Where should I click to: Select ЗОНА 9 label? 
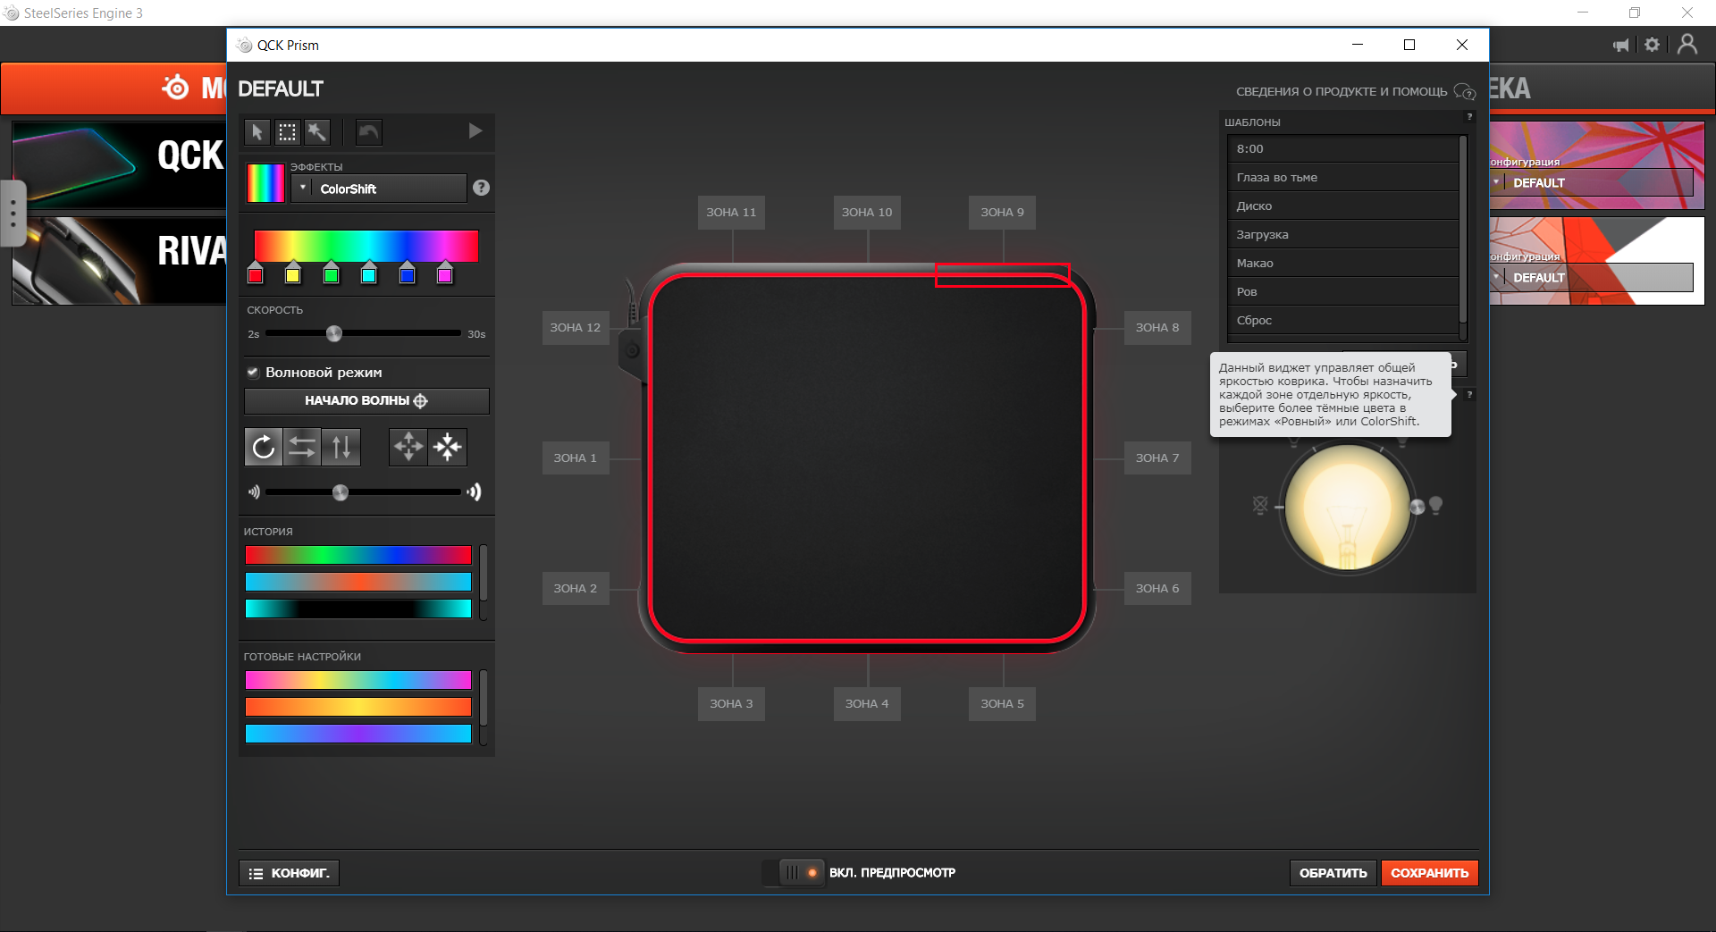[x=1002, y=212]
